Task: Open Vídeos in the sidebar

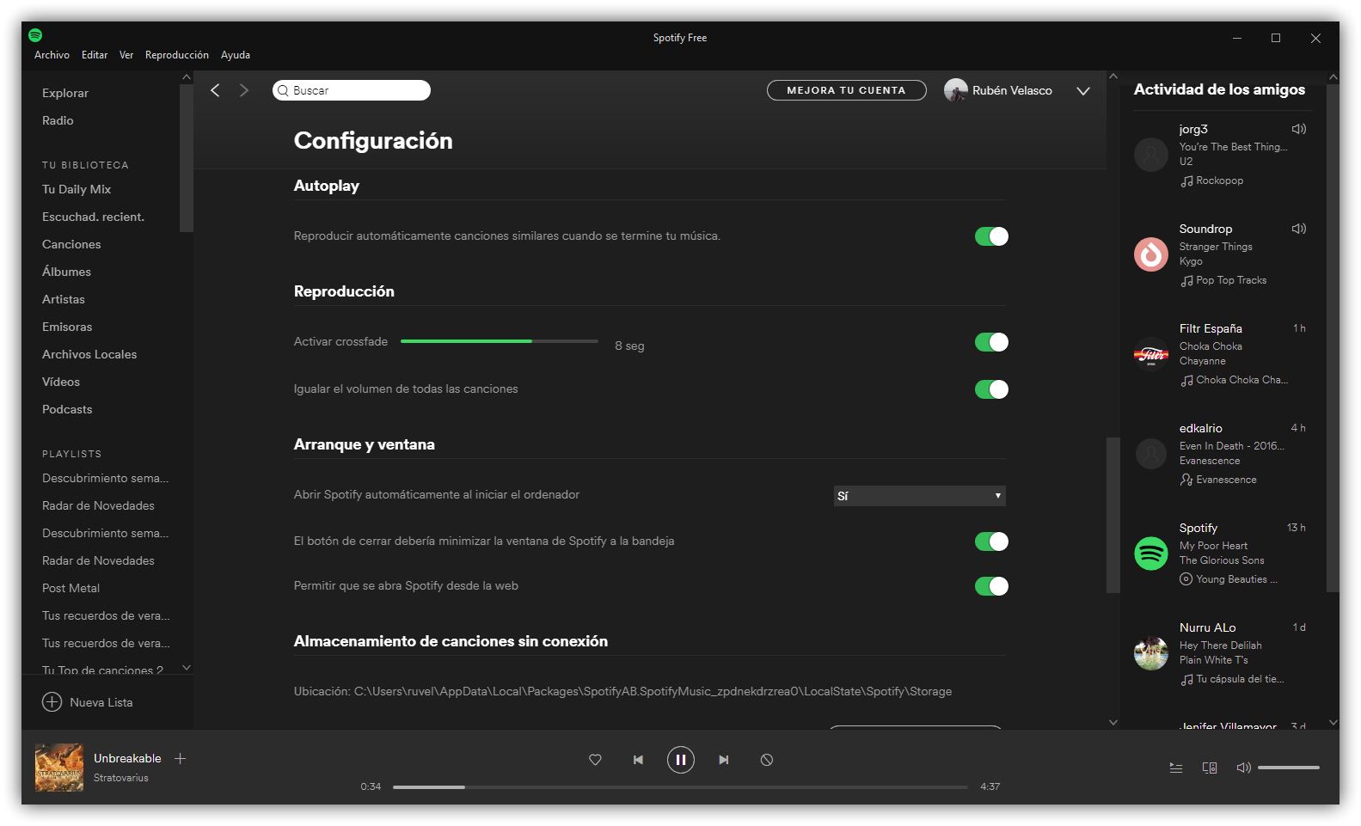Action: [x=61, y=382]
